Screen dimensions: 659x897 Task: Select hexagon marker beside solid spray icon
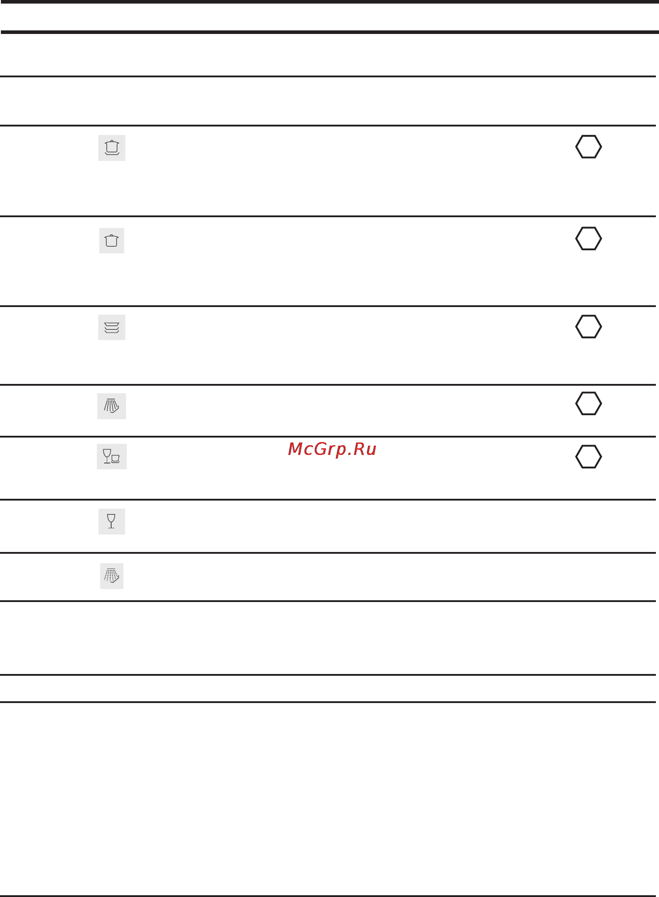[x=588, y=404]
